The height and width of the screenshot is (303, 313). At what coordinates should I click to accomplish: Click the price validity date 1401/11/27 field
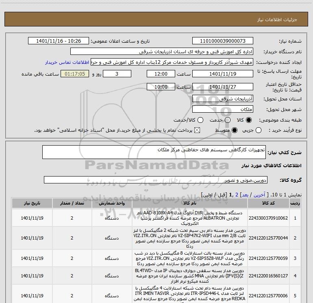[223, 87]
